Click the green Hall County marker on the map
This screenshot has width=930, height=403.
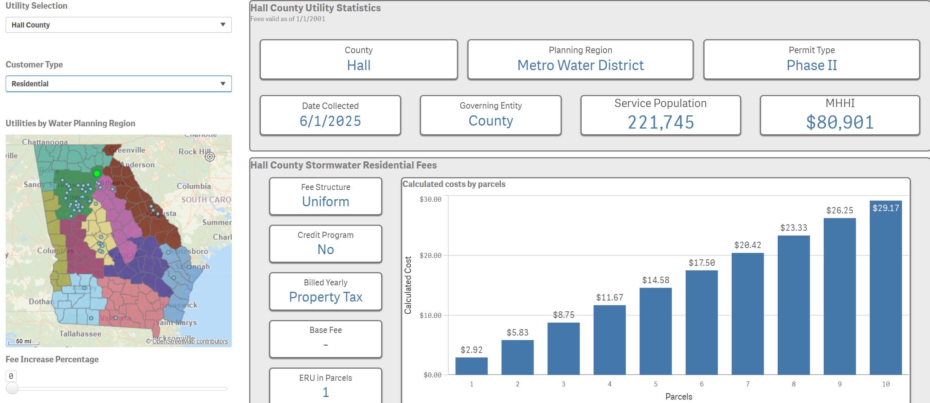(97, 174)
